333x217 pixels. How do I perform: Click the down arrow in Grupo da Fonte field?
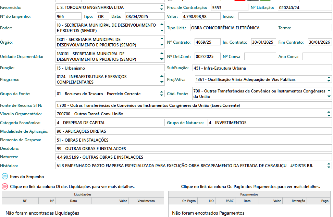[162, 96]
